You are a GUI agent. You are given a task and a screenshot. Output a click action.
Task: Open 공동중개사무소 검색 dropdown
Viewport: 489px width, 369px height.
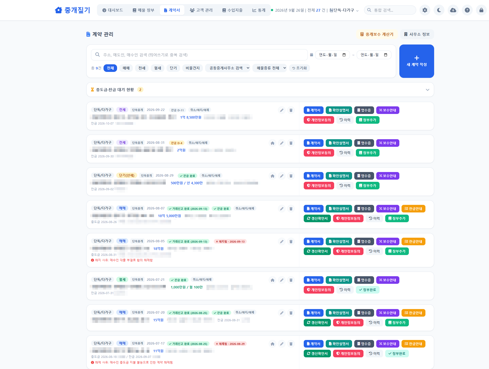(228, 68)
